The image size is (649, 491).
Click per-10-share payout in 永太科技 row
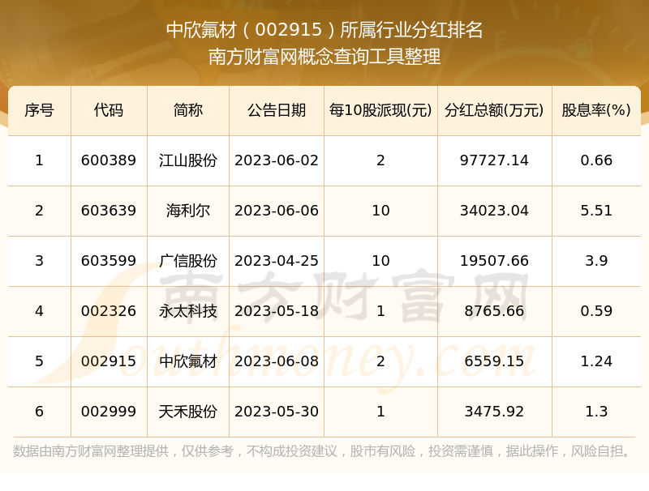380,311
